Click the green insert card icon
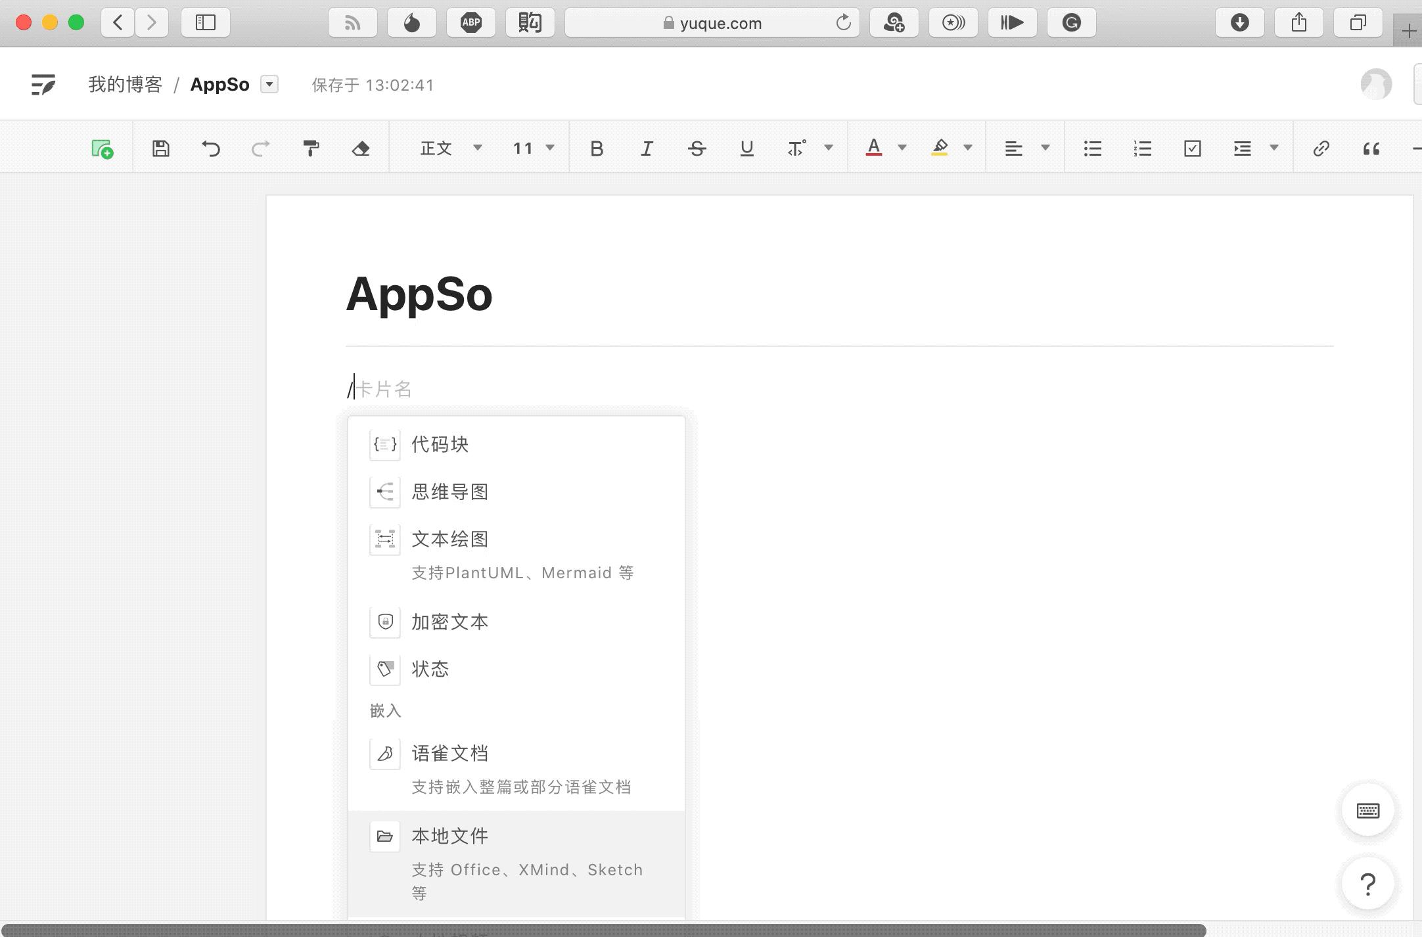This screenshot has height=937, width=1422. (x=103, y=149)
